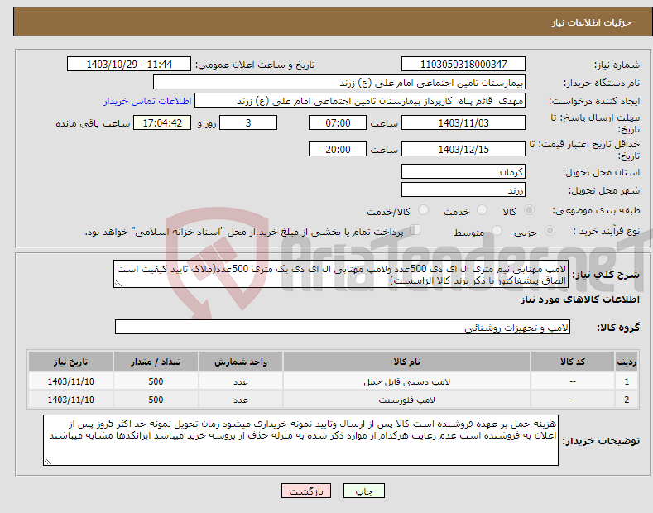Screen dimensions: 653x513
Task: Click the price validity date 1403/12/15
Action: pos(463,149)
